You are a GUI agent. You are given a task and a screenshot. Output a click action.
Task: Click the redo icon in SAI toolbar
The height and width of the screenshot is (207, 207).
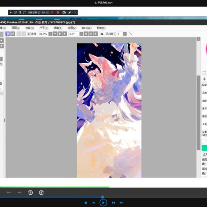click(13, 34)
